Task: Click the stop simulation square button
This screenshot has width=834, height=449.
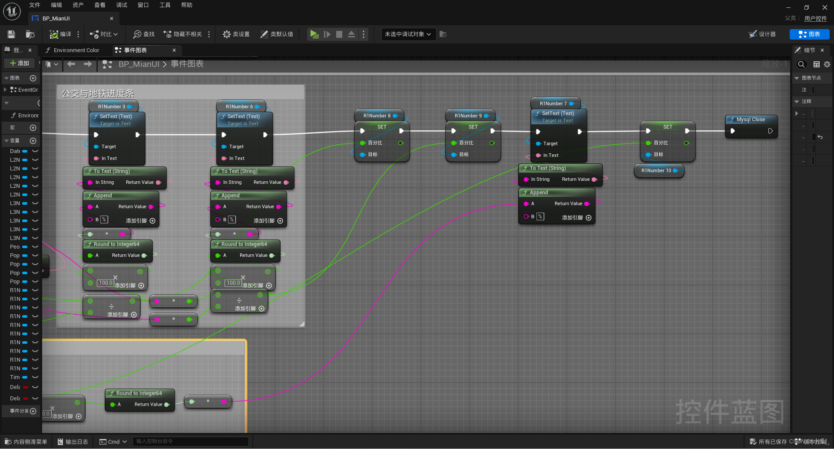Action: 339,34
